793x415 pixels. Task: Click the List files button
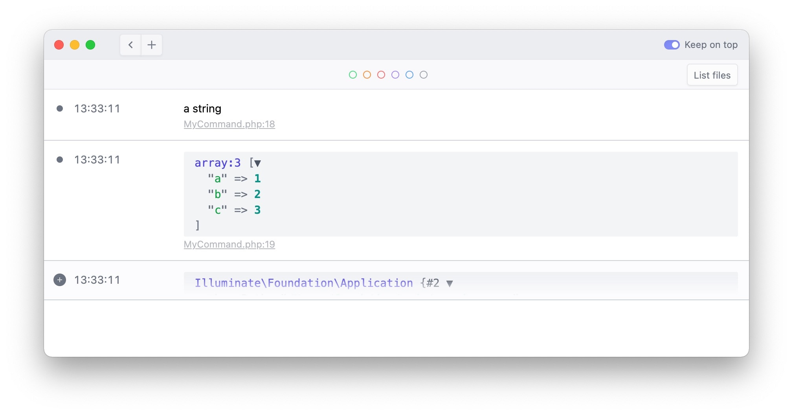click(712, 75)
